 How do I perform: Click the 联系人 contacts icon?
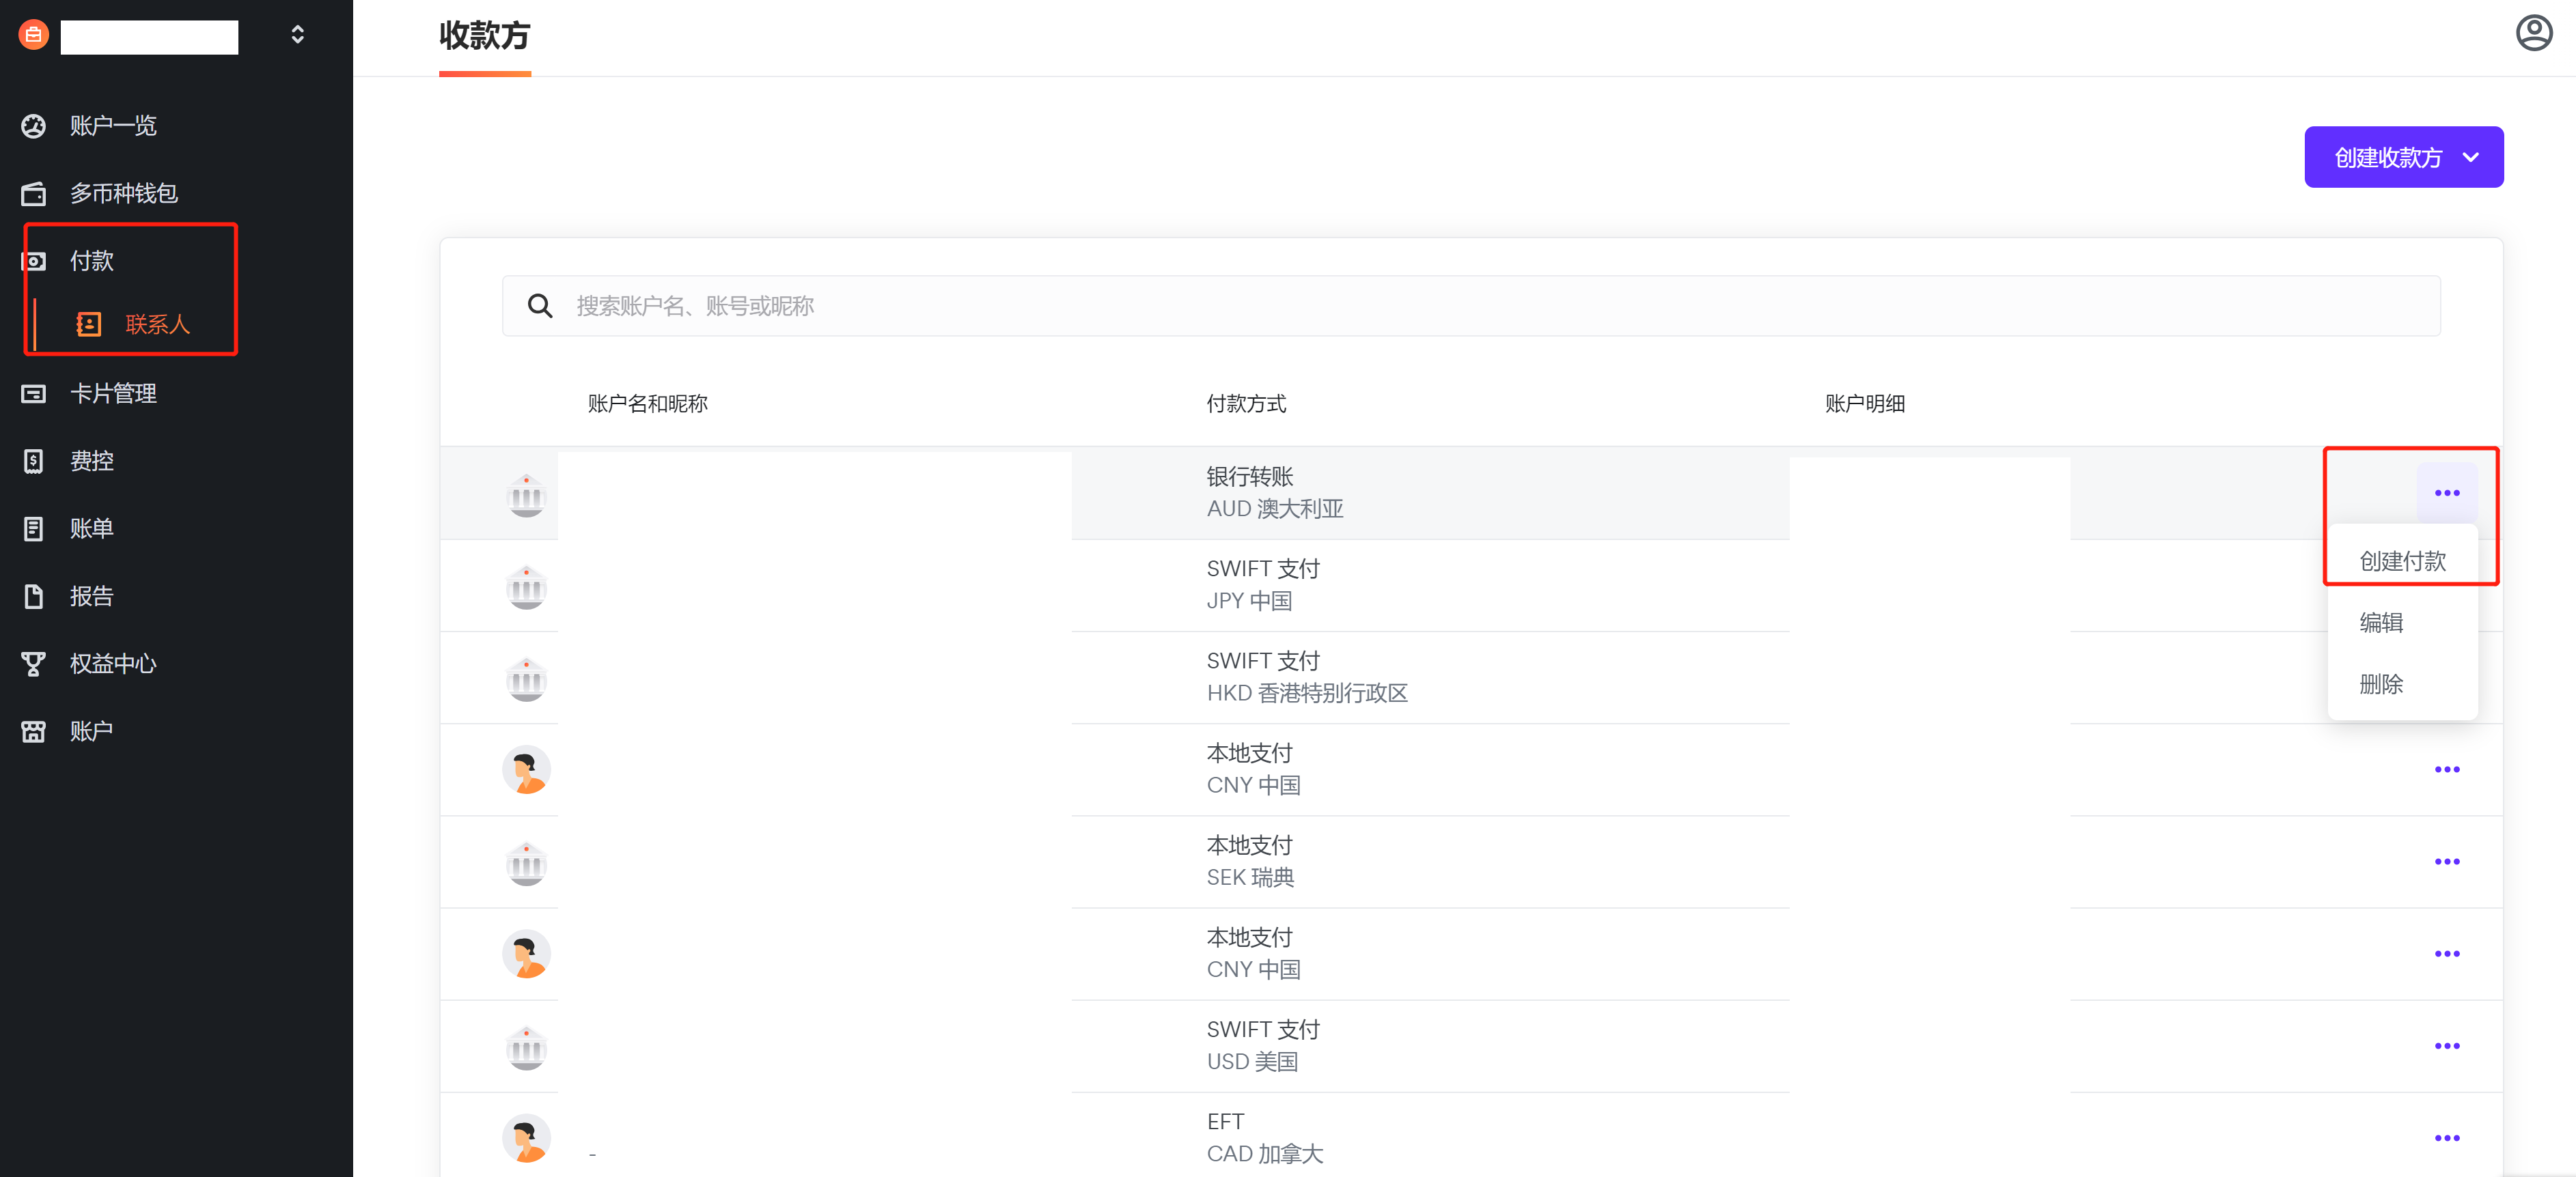(x=89, y=325)
